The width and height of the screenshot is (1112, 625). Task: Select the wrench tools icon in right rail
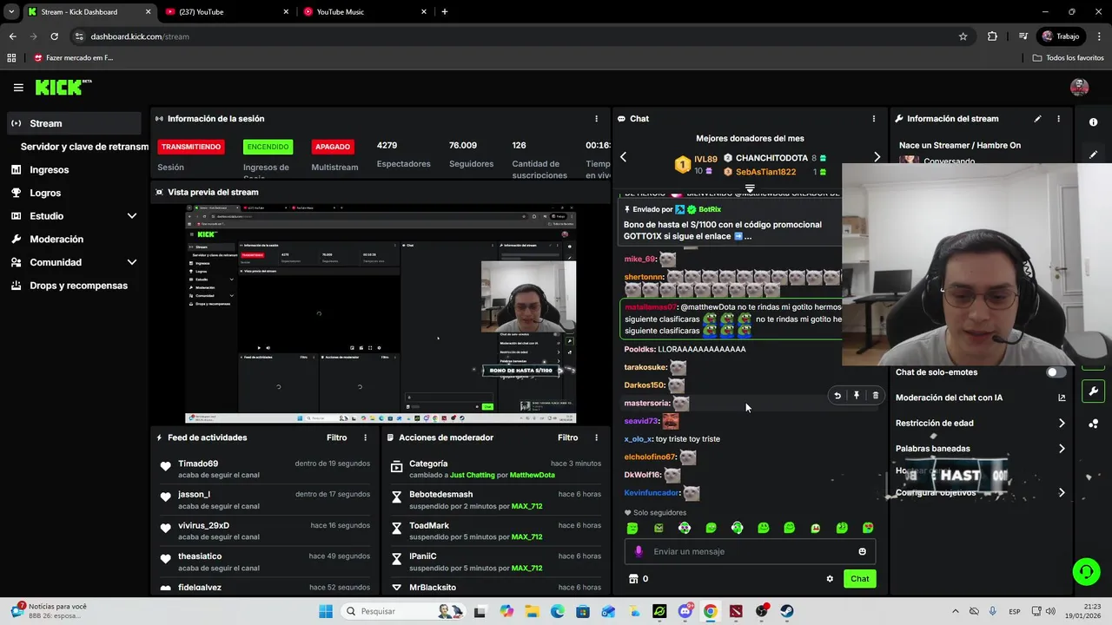pos(1093,391)
